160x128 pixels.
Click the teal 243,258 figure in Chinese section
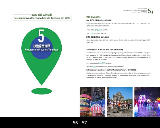coord(98,30)
